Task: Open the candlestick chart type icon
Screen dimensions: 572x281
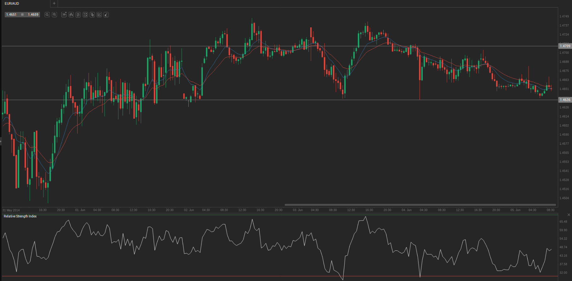Action: [71, 15]
